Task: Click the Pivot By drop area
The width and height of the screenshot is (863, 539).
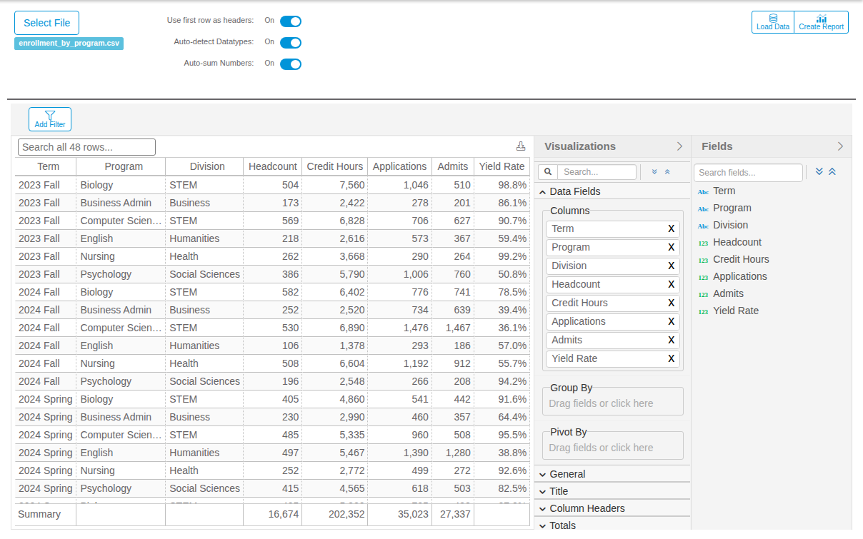Action: tap(613, 448)
